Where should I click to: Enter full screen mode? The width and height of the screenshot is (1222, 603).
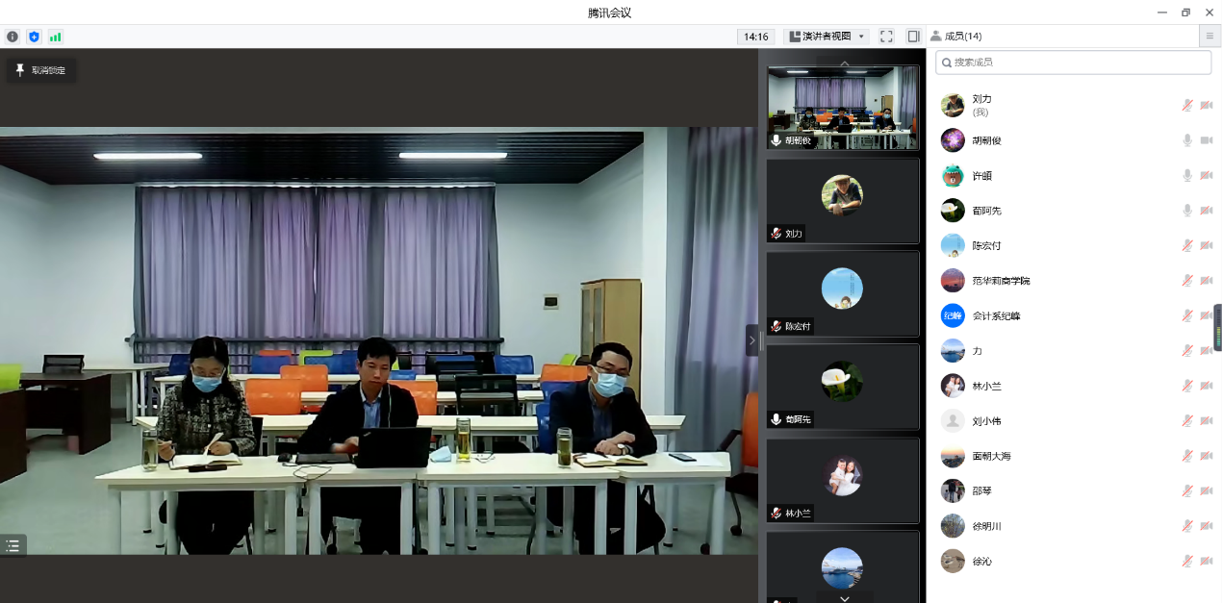(886, 37)
